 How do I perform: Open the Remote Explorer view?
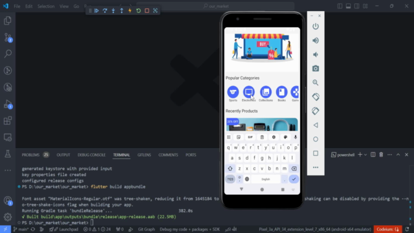[8, 137]
